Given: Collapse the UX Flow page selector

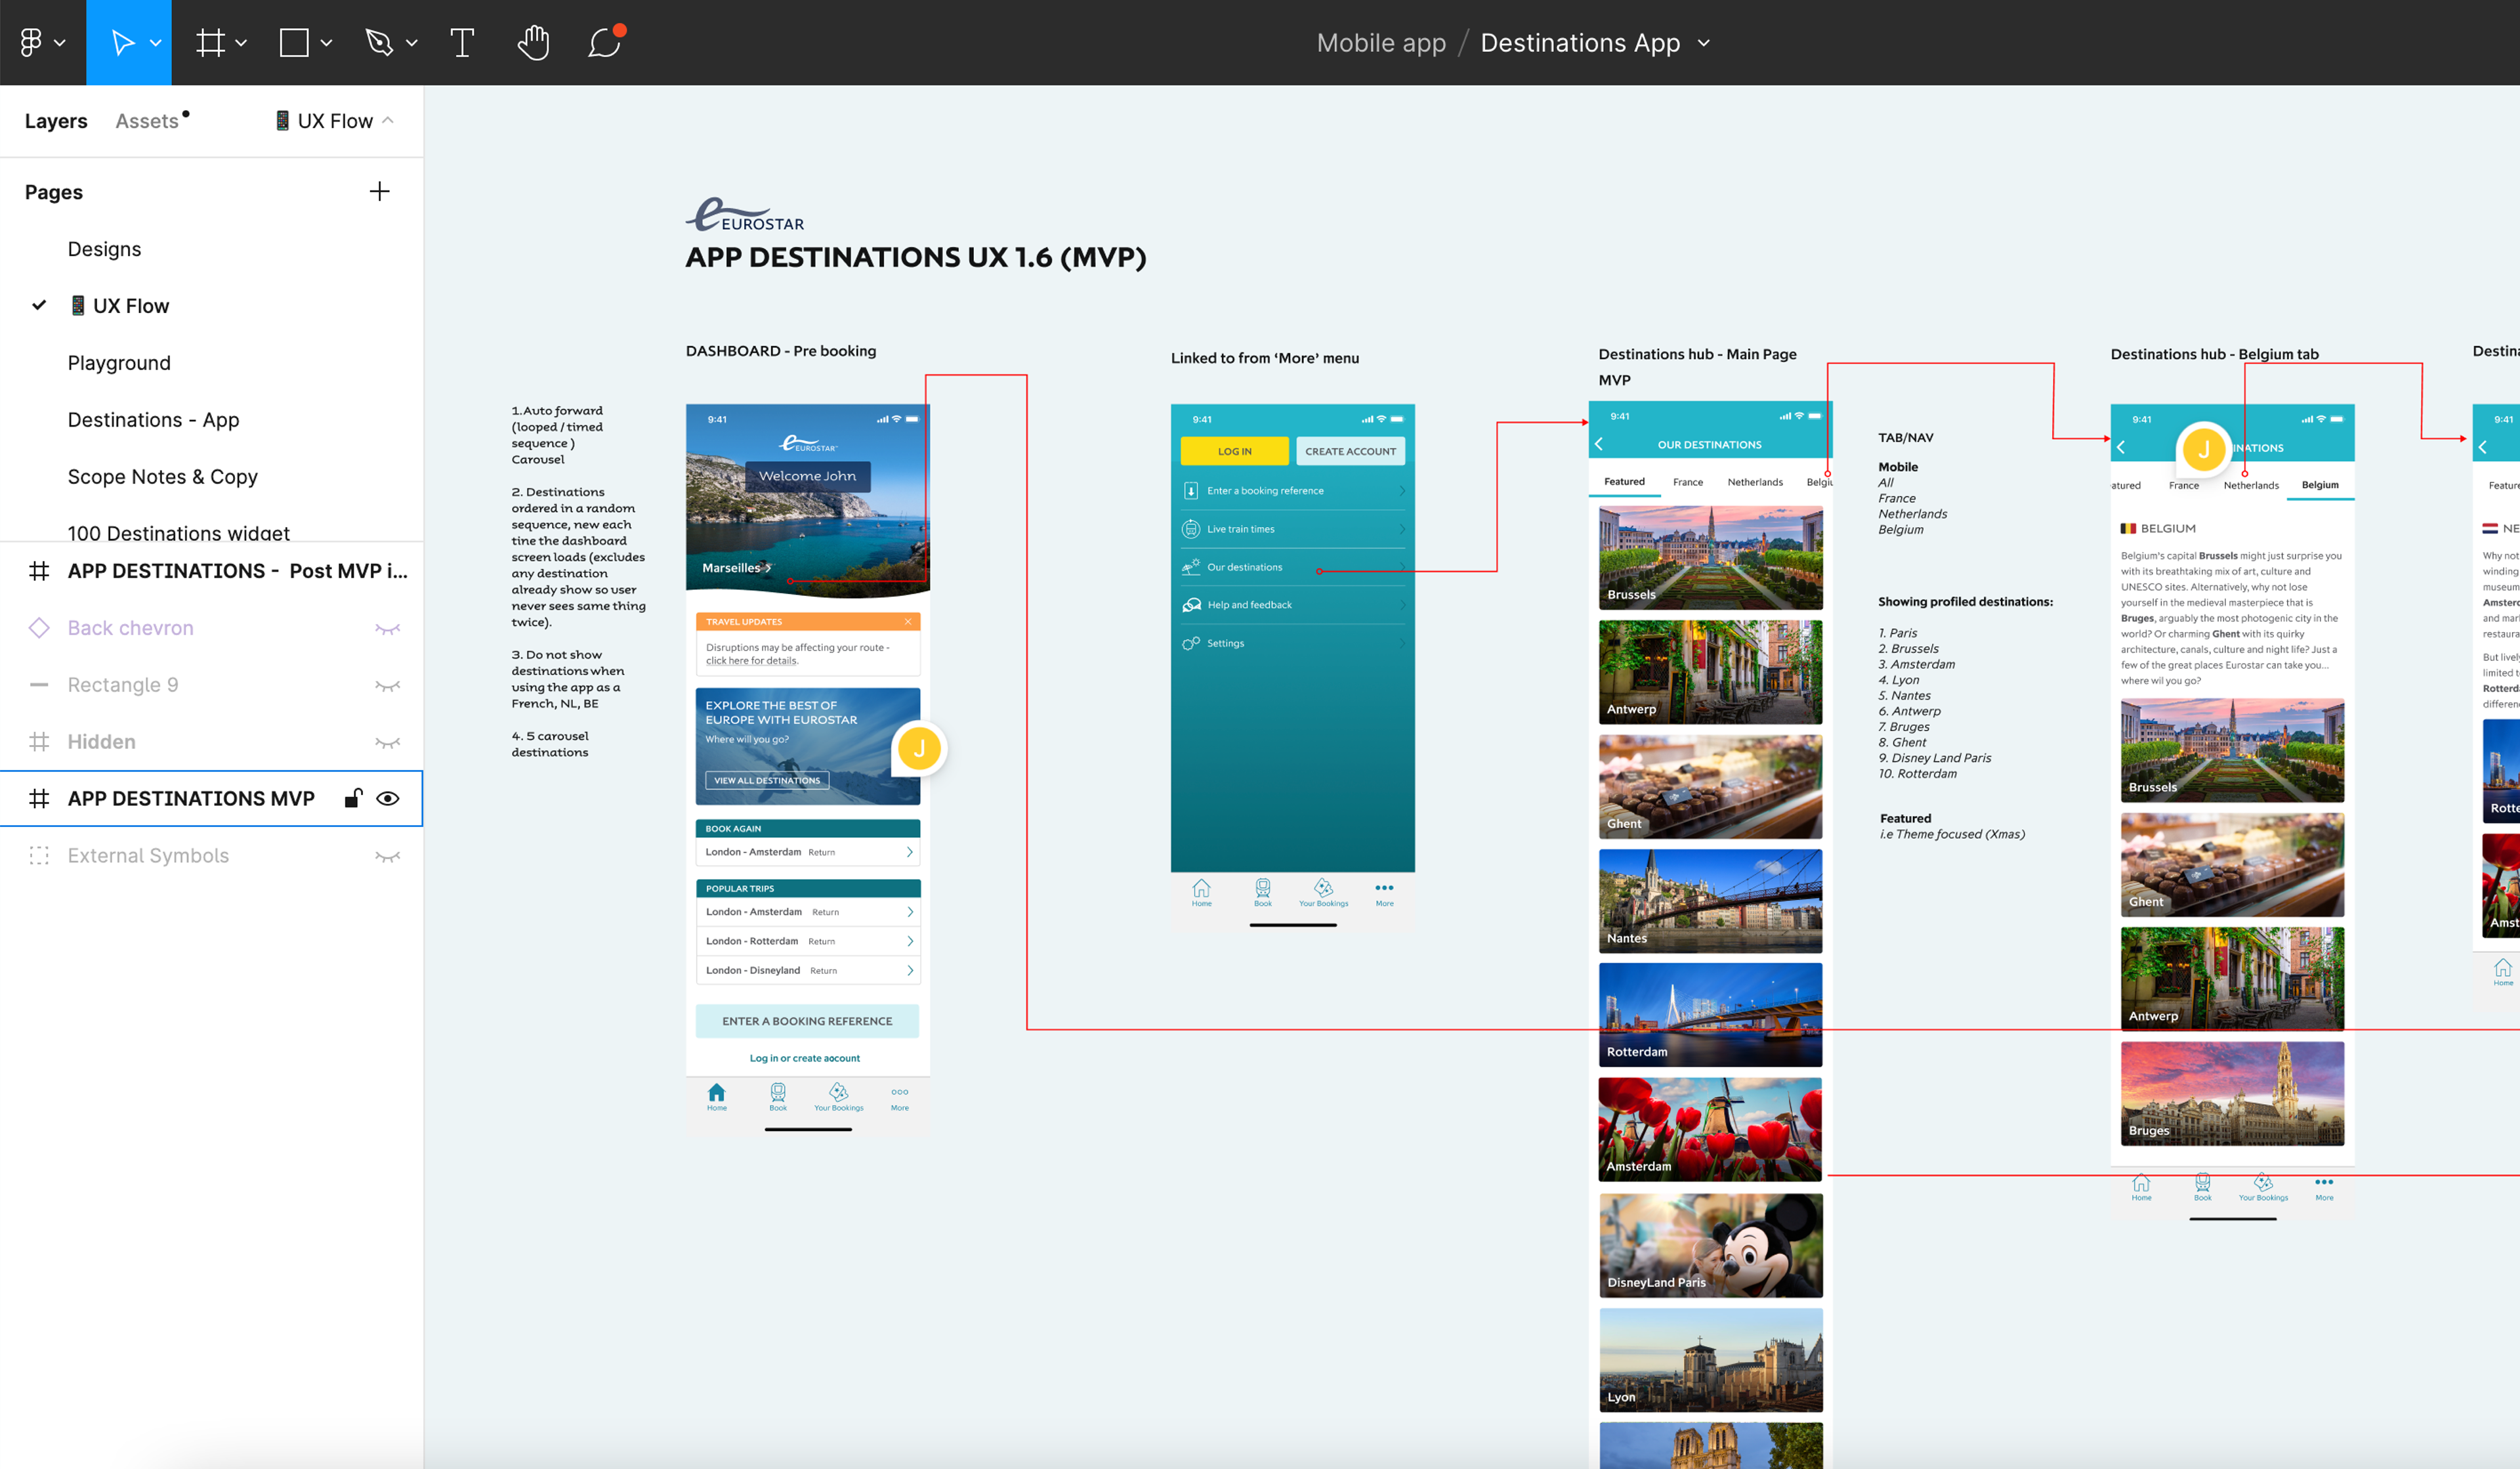Looking at the screenshot, I should [x=388, y=120].
